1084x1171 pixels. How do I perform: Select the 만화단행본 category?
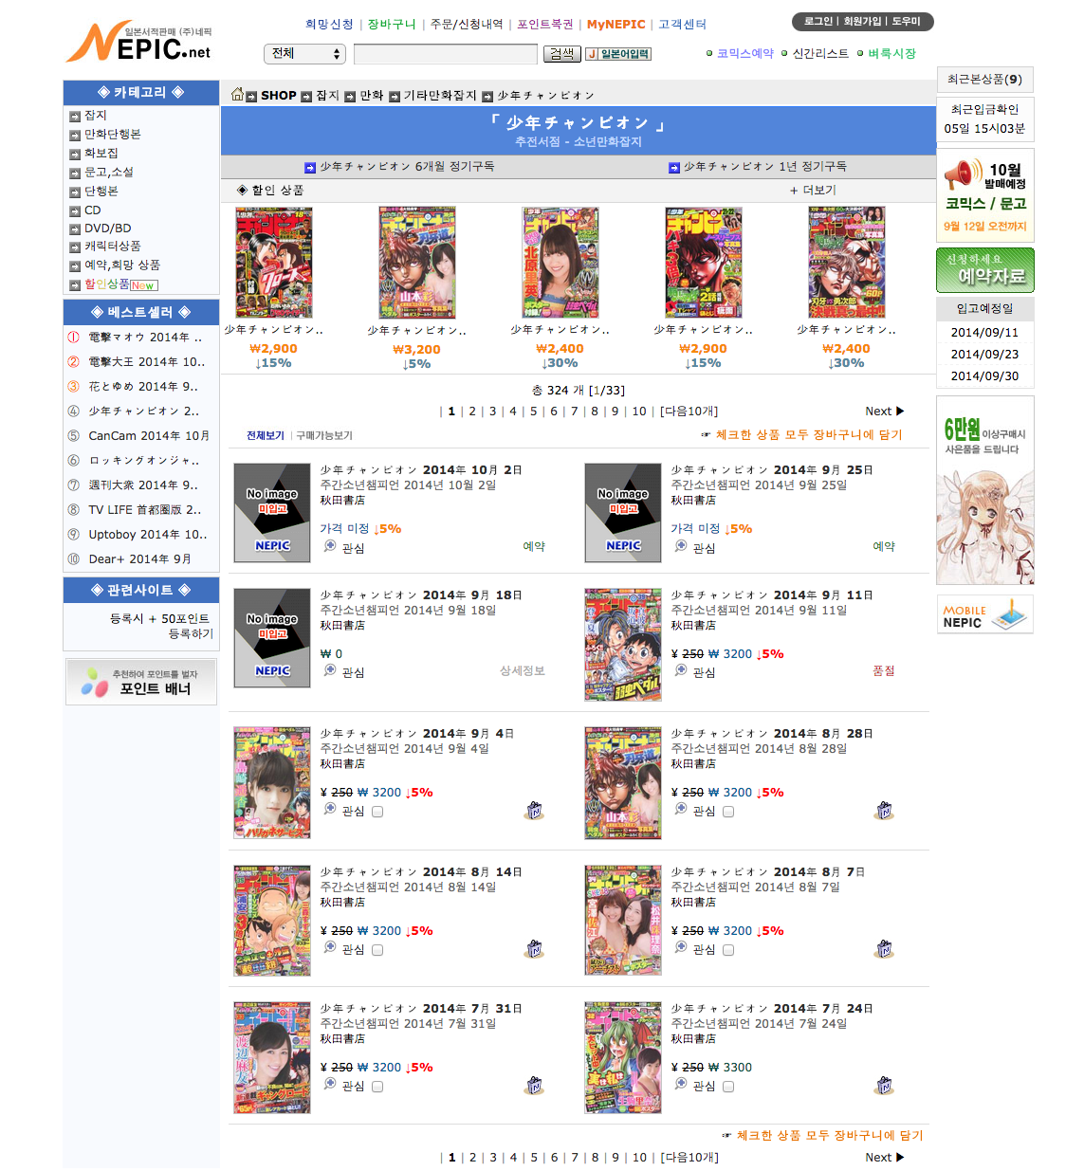coord(113,135)
